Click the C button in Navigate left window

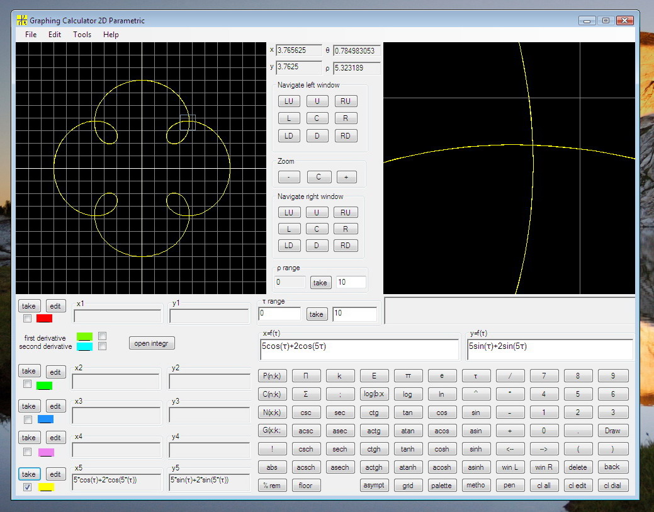click(x=317, y=118)
